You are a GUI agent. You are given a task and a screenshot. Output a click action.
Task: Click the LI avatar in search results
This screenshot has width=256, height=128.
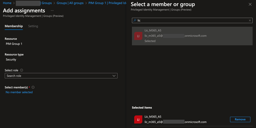click(138, 36)
